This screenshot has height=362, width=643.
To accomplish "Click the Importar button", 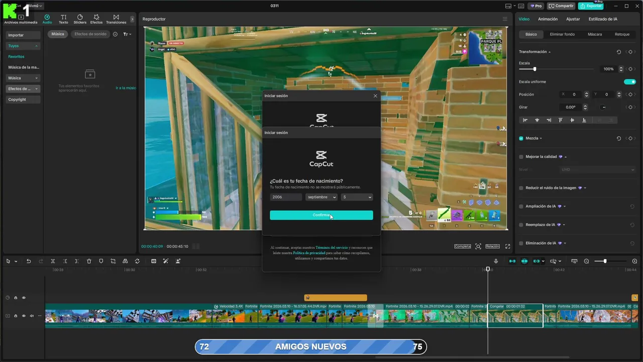I will tap(23, 35).
